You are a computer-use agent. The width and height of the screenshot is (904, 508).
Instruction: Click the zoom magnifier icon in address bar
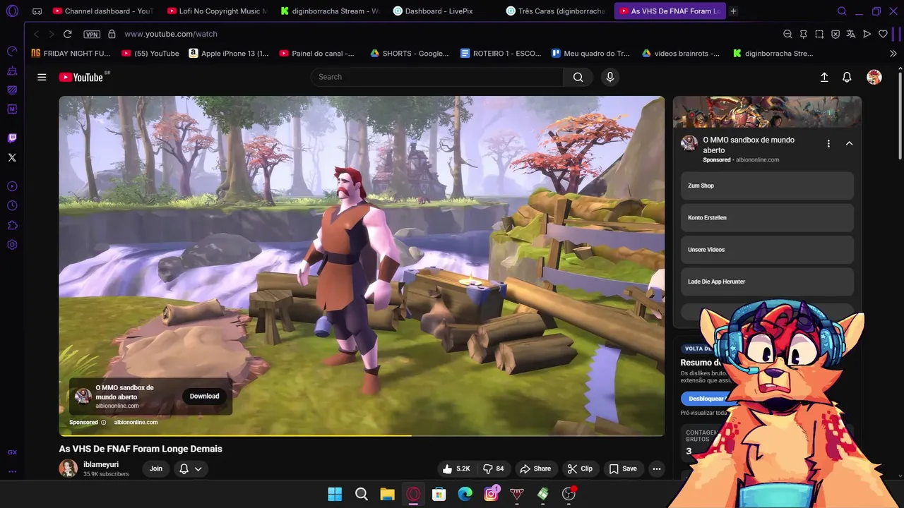787,34
